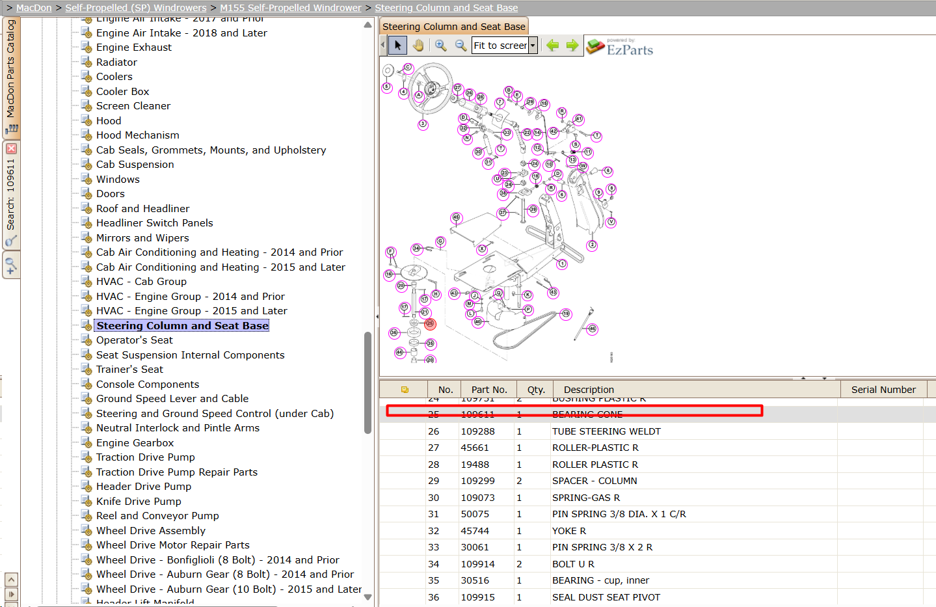Select highlighted callout 25 in the diagram
The width and height of the screenshot is (936, 607).
pos(430,323)
